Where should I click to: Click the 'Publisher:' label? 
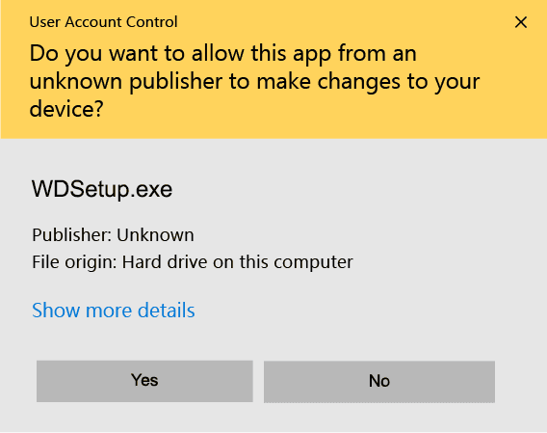pyautogui.click(x=72, y=234)
